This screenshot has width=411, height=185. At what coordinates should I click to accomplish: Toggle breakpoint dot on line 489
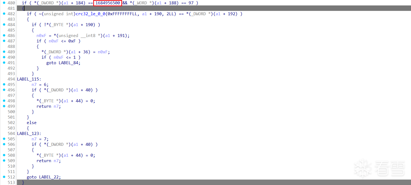[4, 52]
